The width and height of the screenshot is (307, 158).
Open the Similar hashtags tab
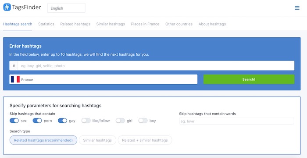coord(111,24)
